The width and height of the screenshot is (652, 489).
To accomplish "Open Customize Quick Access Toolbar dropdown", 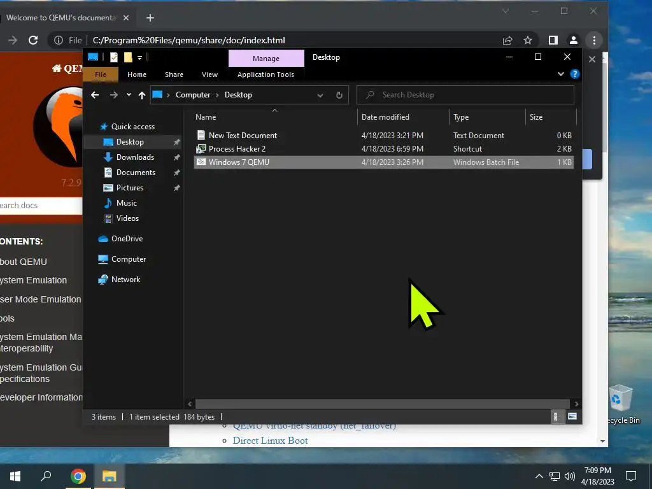I will point(139,58).
